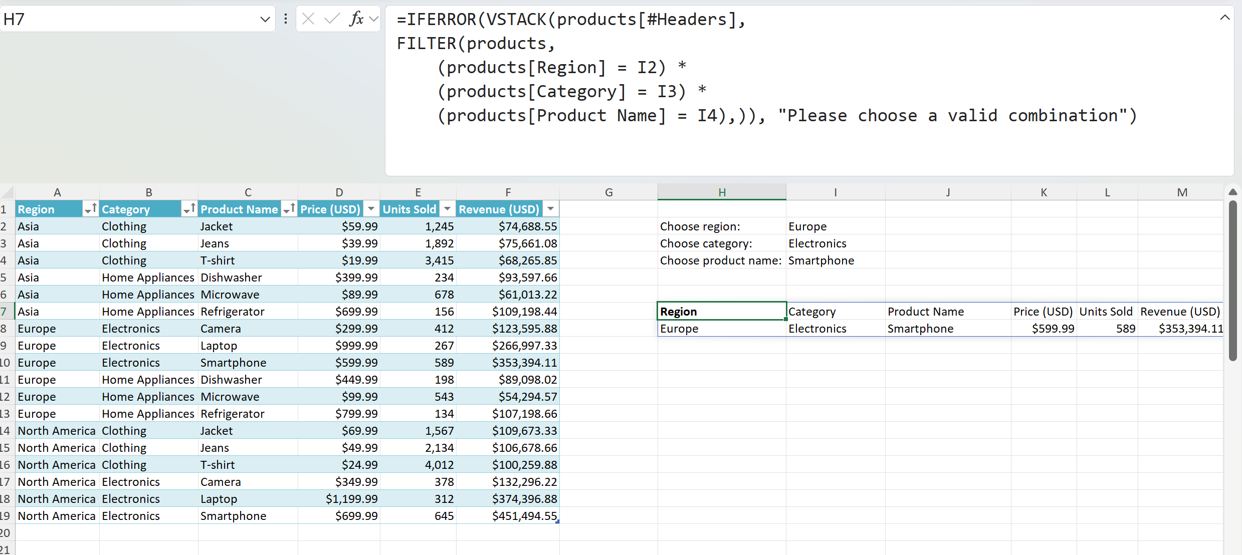Click the Cancel X formula icon
Image resolution: width=1242 pixels, height=555 pixels.
308,19
